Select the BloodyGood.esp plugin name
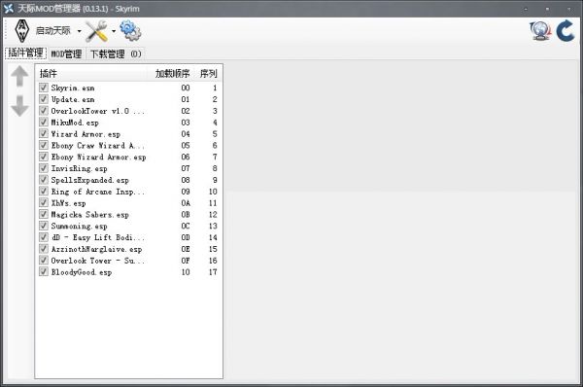The height and width of the screenshot is (387, 583). click(82, 272)
